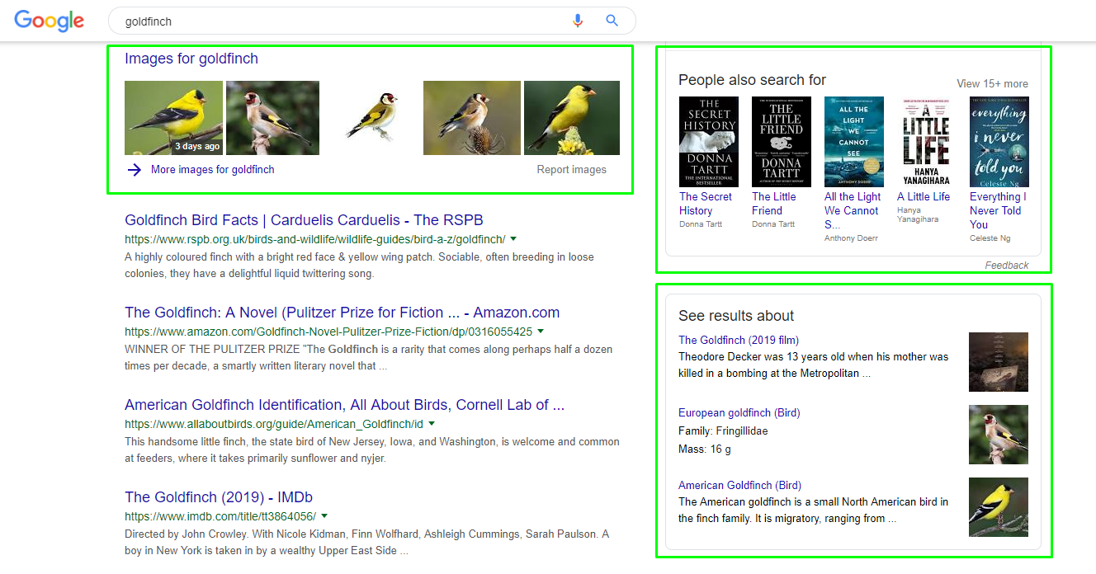Image resolution: width=1096 pixels, height=574 pixels.
Task: Click 'Hanya Yanagihara' author name
Action: pyautogui.click(x=918, y=214)
